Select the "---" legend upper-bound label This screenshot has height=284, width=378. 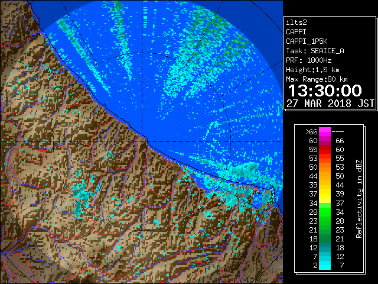pyautogui.click(x=338, y=132)
